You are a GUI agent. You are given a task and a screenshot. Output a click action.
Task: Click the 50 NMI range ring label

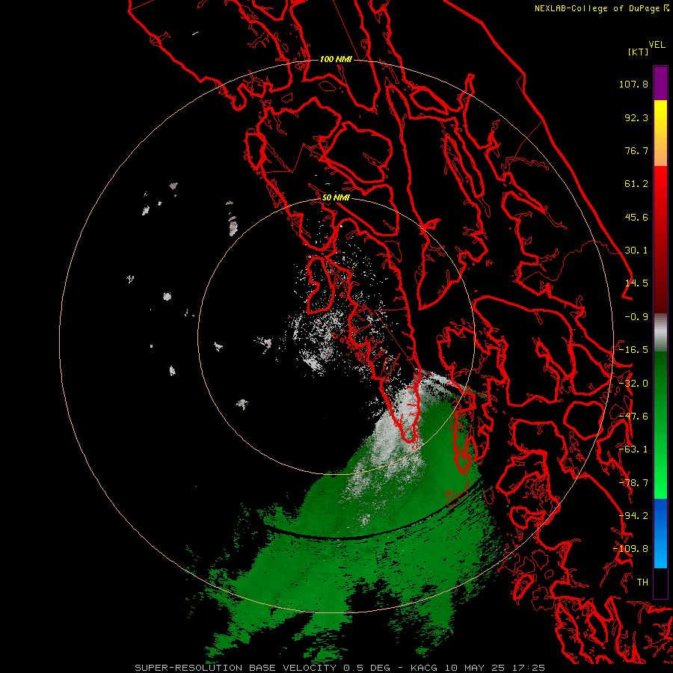[336, 198]
